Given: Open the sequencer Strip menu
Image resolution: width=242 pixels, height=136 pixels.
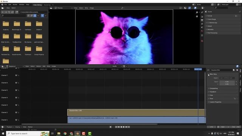Looking at the screenshot, I should coord(48,66).
